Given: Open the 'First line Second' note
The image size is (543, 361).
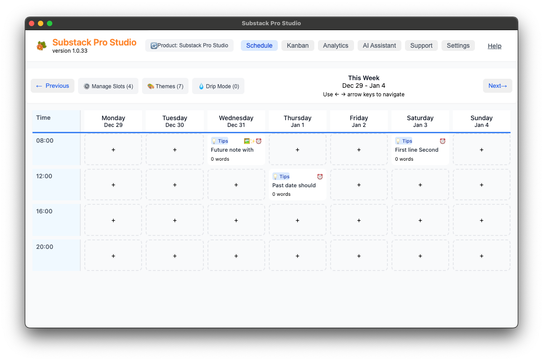Looking at the screenshot, I should pyautogui.click(x=420, y=149).
